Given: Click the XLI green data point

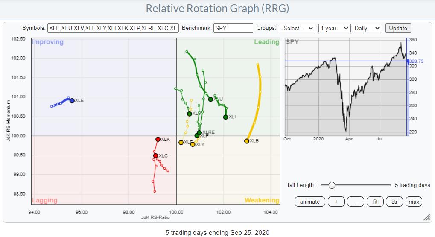Looking at the screenshot, I should pyautogui.click(x=225, y=117).
